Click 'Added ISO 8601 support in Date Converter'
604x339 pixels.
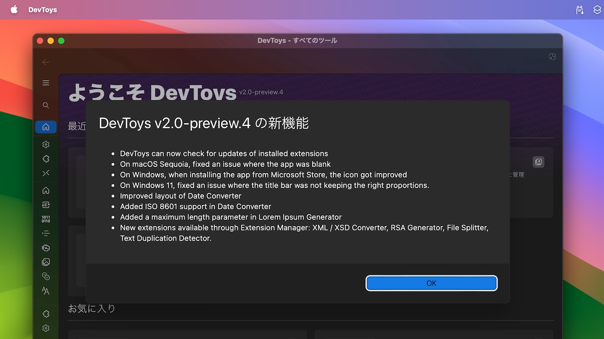(x=196, y=207)
